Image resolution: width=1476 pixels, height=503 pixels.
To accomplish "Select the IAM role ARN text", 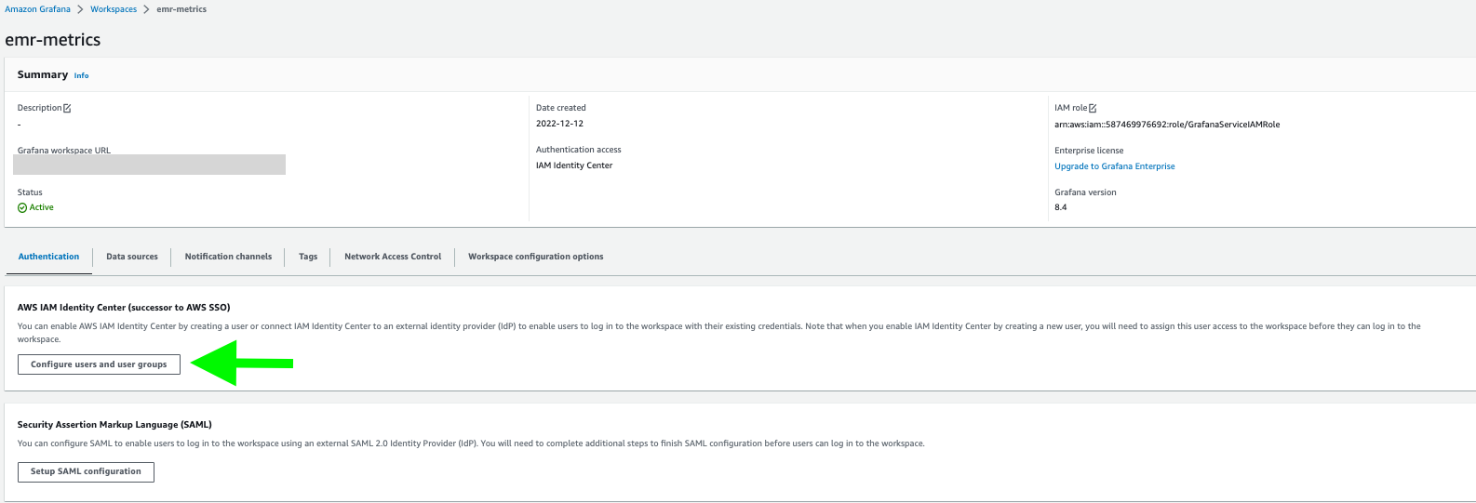I will coord(1167,125).
